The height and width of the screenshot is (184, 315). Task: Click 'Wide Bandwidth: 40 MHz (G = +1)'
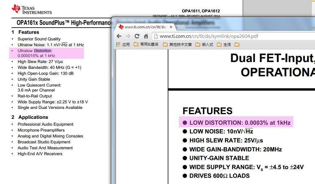pyautogui.click(x=49, y=68)
